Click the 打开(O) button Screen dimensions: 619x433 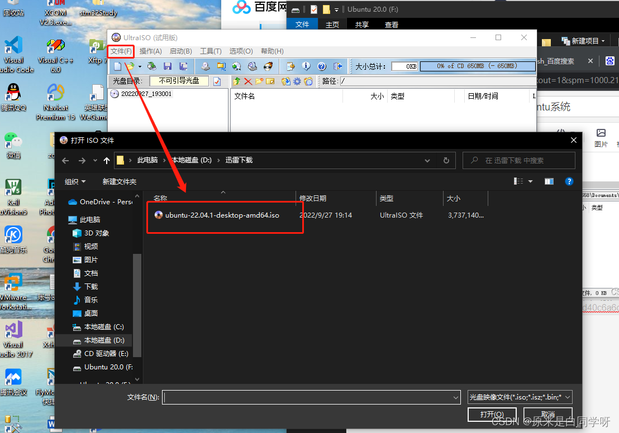tap(492, 415)
